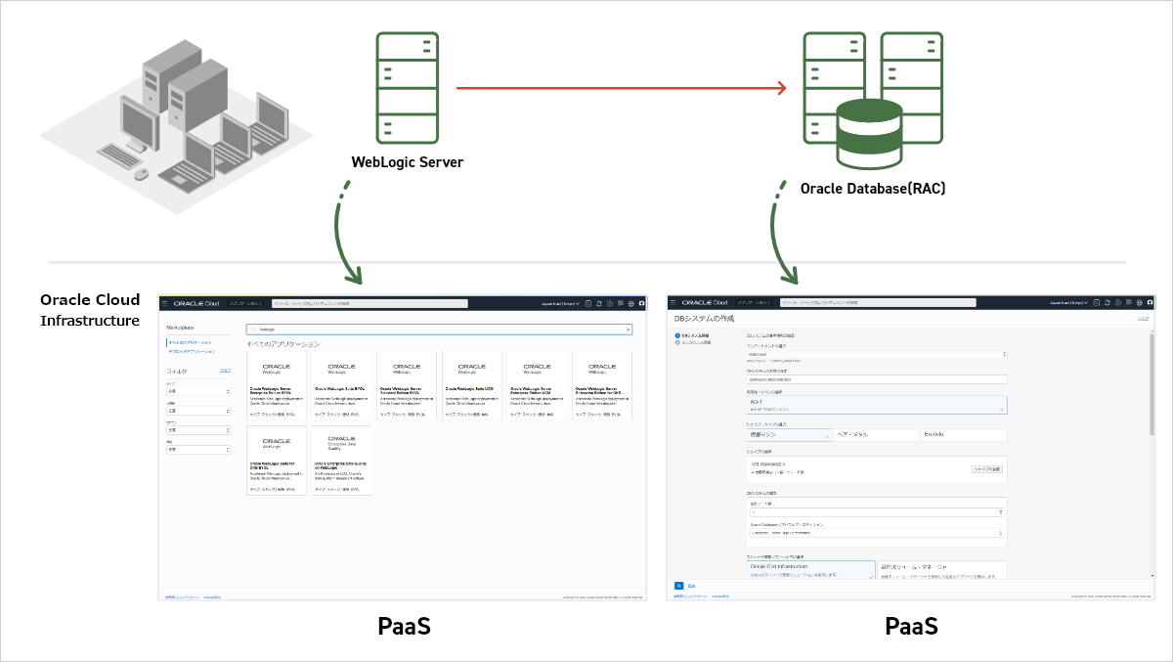
Task: Select すべてのアプリケーション in Marketplace sidebar
Action: coord(190,342)
